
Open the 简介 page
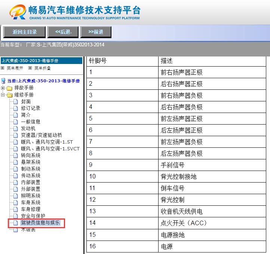(x=26, y=115)
